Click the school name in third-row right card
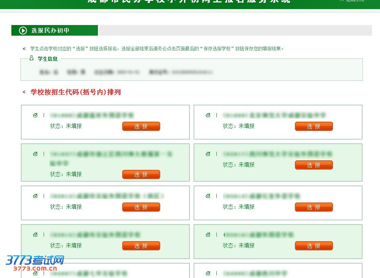This screenshot has height=278, width=380. coord(262,196)
